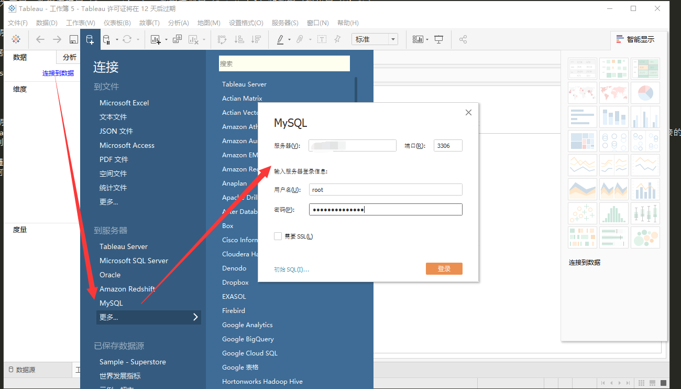Viewport: 681px width, 389px height.
Task: Click the connector 搜索 search box
Action: pos(284,63)
